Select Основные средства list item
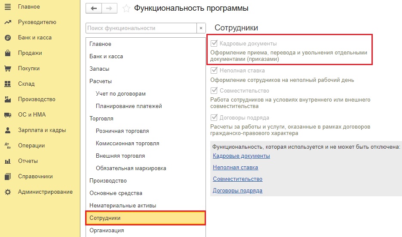Viewport: 402px width, 237px height. coord(146,193)
